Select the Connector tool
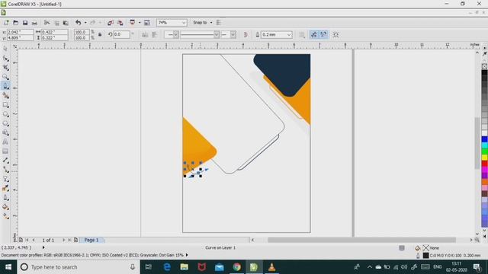The image size is (488, 274). 5,170
